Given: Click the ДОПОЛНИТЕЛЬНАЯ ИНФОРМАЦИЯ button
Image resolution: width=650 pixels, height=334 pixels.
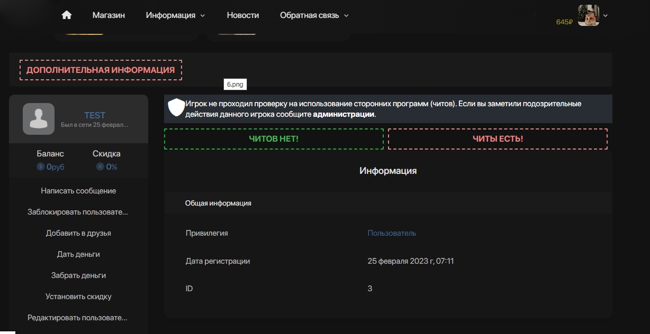Looking at the screenshot, I should 101,70.
